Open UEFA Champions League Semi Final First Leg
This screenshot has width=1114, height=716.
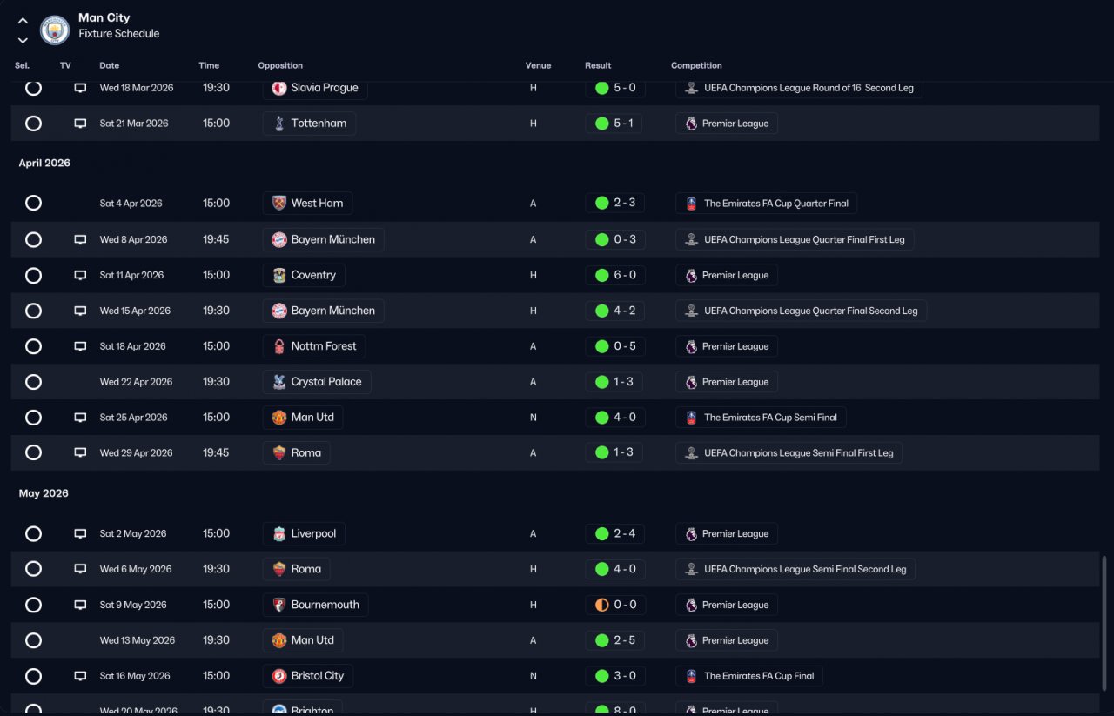click(x=789, y=452)
